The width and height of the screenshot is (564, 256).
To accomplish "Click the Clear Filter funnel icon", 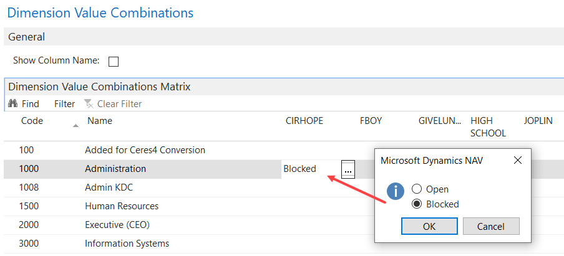I will click(89, 104).
